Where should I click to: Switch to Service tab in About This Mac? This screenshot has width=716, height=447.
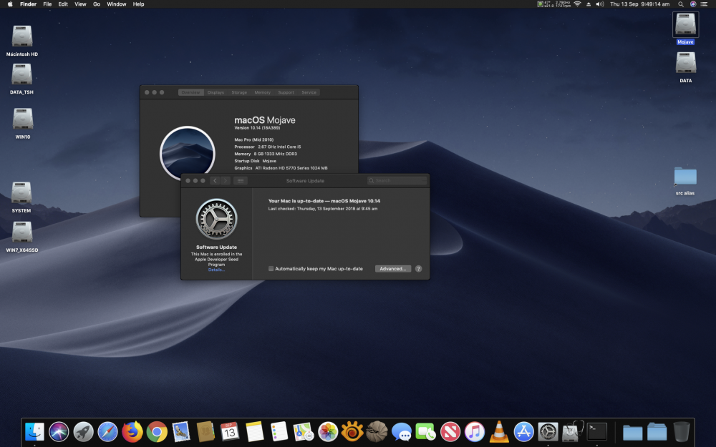pos(309,92)
